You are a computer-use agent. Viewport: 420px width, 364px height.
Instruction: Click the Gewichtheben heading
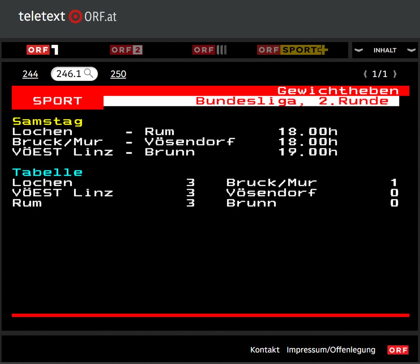pos(338,91)
